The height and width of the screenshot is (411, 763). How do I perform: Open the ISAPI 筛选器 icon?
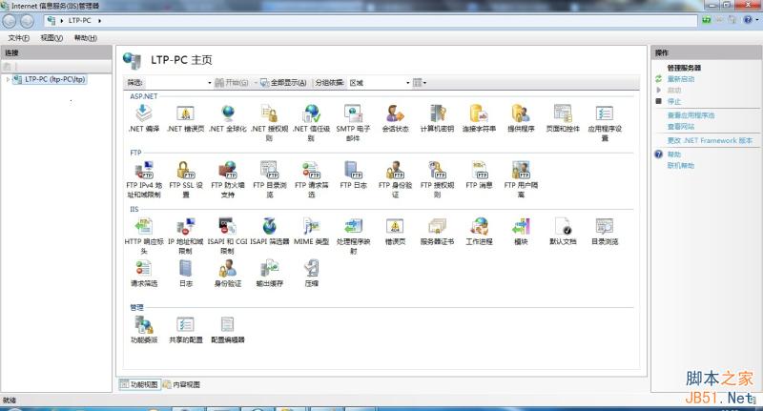269,227
